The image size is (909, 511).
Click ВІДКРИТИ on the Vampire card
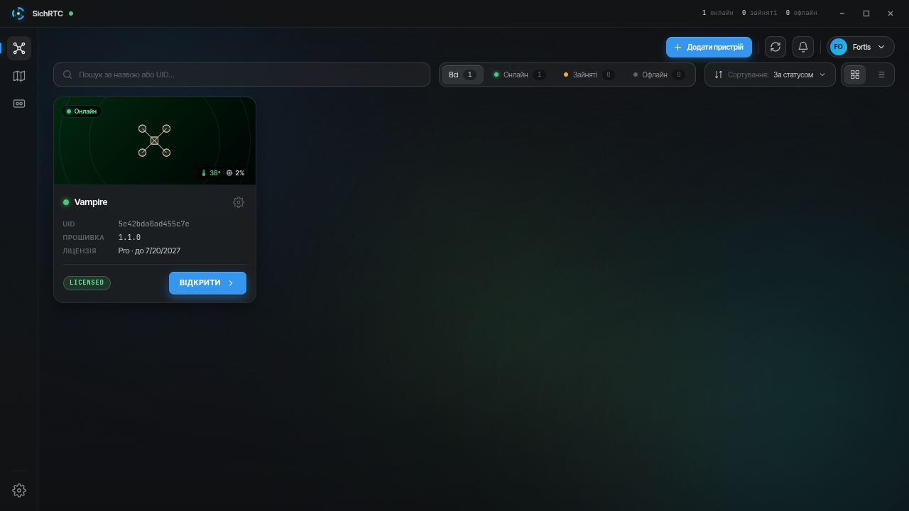pyautogui.click(x=207, y=282)
